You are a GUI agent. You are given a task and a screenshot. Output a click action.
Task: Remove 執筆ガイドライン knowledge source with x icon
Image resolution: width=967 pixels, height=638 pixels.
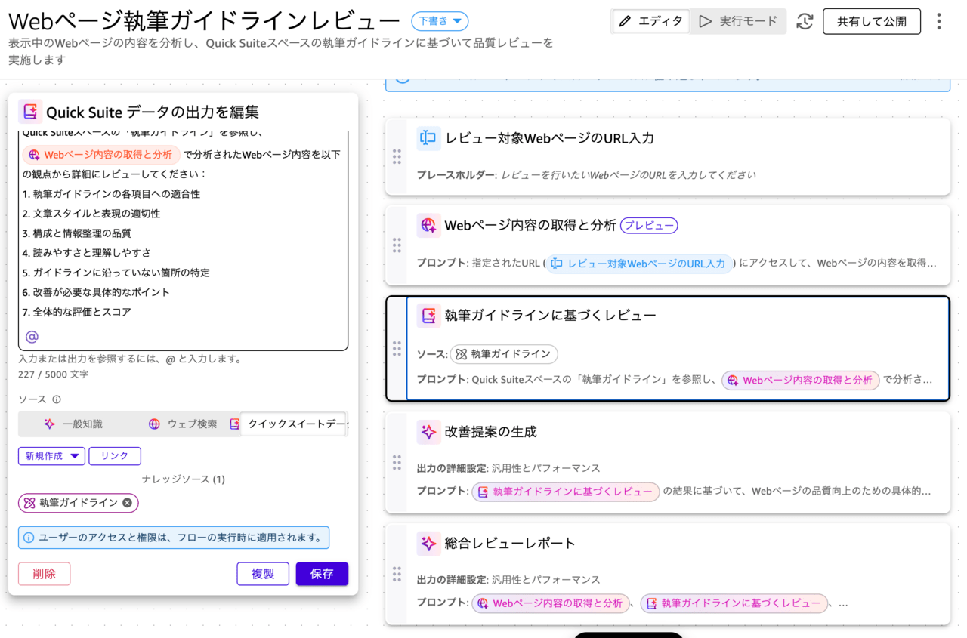coord(127,503)
